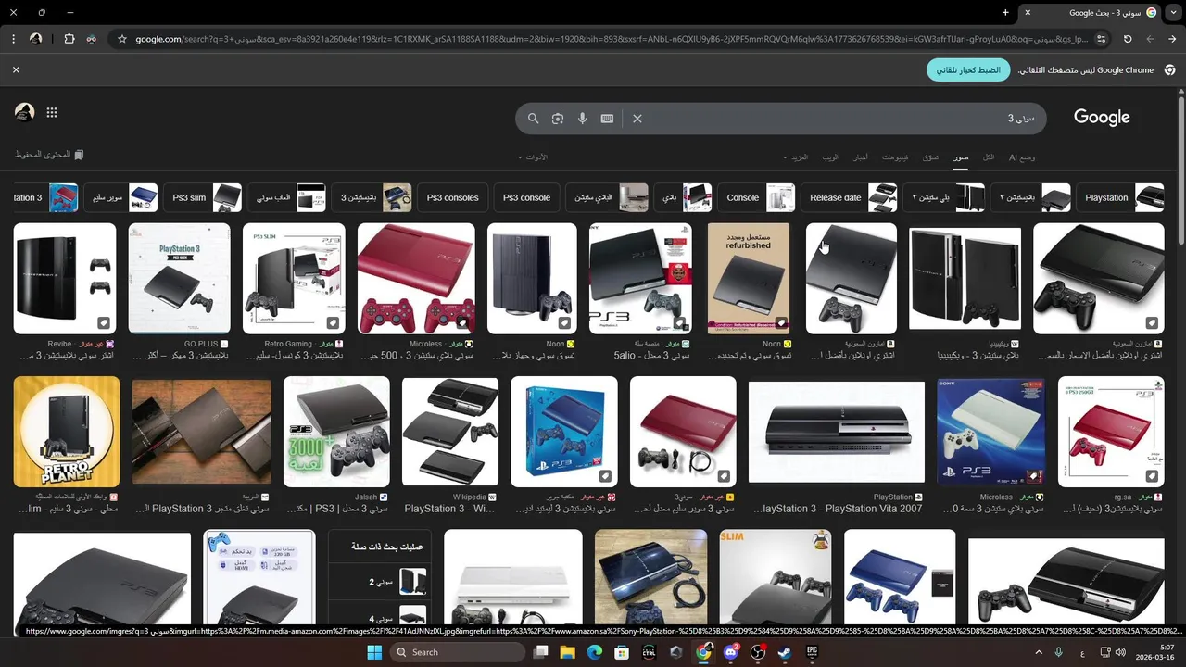Open the white PS3 image from Microless

(x=990, y=432)
